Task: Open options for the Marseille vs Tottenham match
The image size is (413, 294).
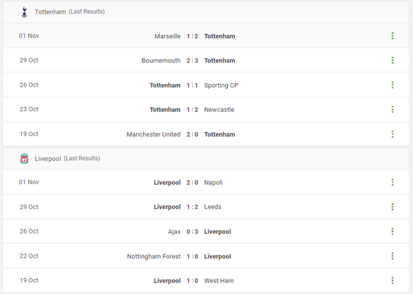Action: [392, 36]
